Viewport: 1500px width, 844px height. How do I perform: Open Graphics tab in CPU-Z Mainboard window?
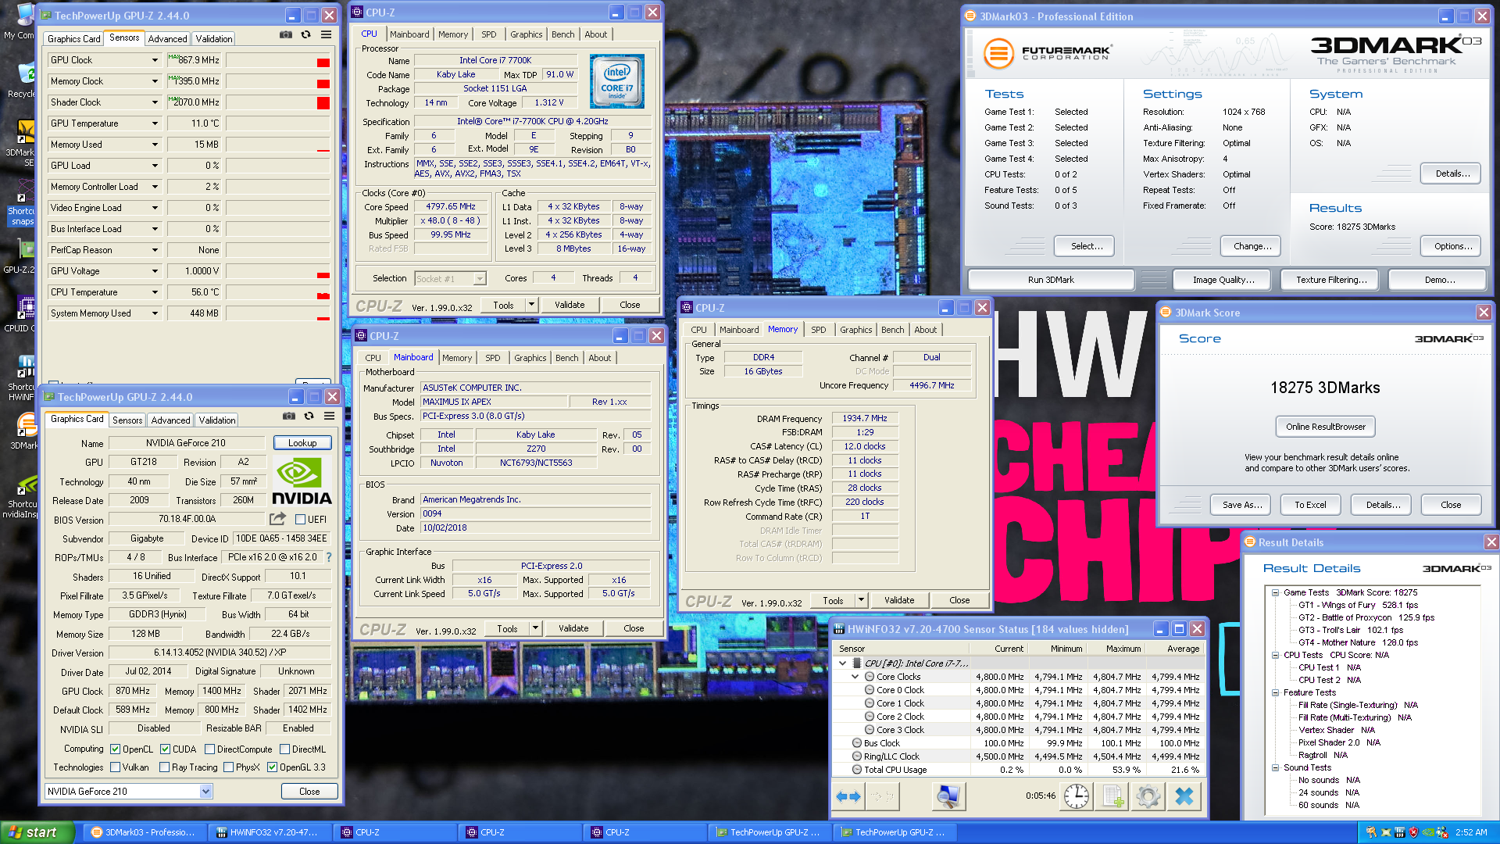click(530, 358)
